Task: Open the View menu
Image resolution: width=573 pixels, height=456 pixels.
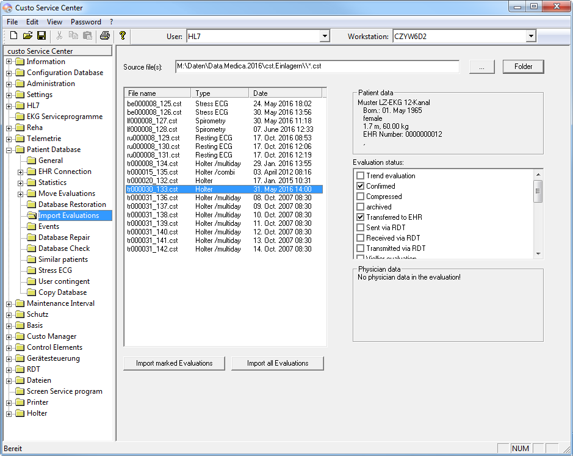Action: pyautogui.click(x=54, y=22)
